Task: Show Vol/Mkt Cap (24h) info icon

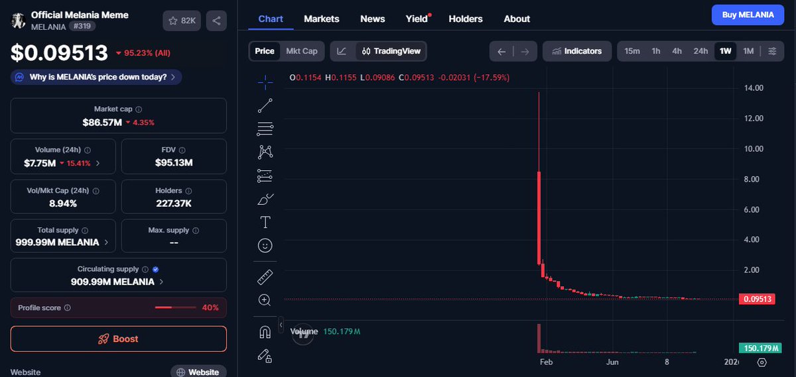Action: pyautogui.click(x=96, y=191)
